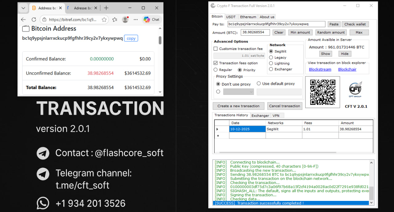Viewport: 394px width, 212px height.
Task: Open the browser tab list chevron
Action: [23, 8]
